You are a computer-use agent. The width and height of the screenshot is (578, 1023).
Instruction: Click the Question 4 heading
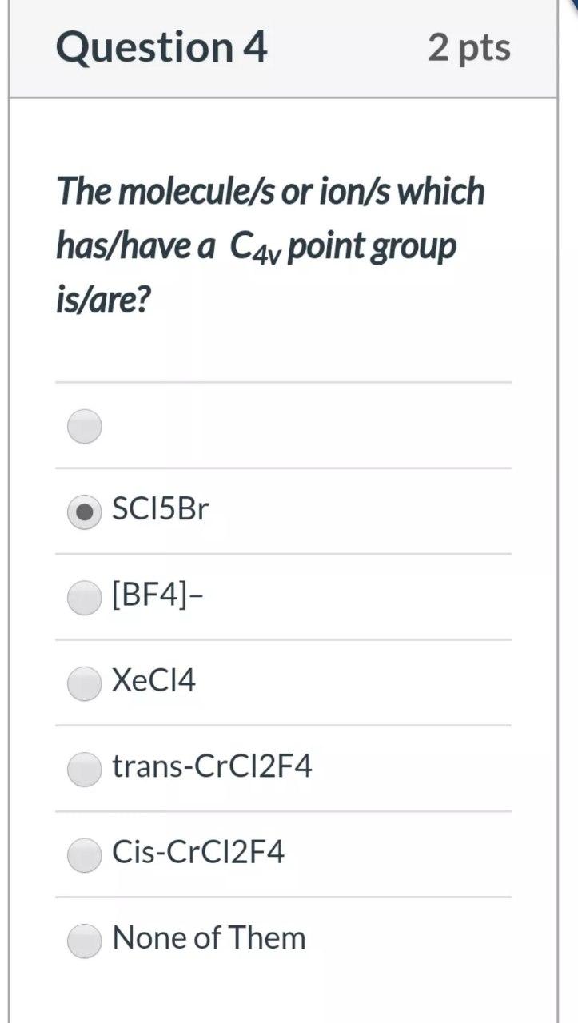[162, 46]
